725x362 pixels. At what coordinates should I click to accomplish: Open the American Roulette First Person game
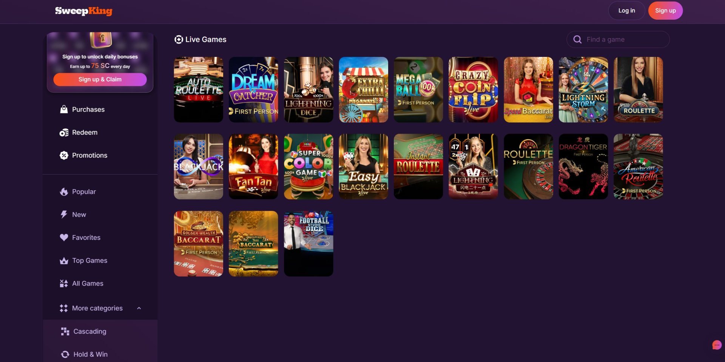[638, 167]
